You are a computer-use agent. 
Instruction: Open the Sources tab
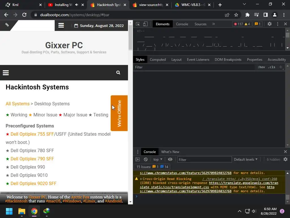[x=200, y=24]
